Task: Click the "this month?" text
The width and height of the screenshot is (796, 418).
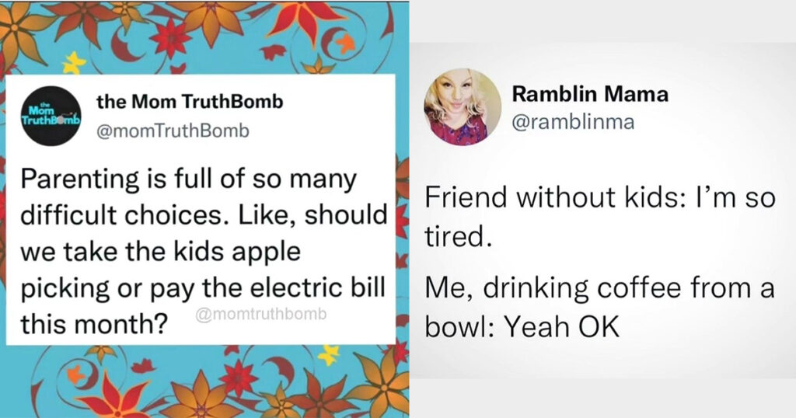Action: (x=94, y=324)
